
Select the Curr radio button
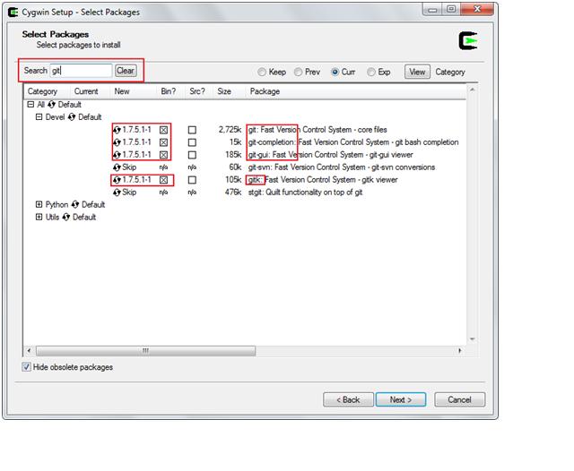pos(335,72)
